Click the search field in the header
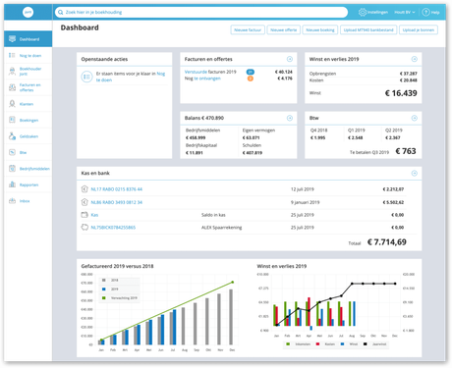 201,13
